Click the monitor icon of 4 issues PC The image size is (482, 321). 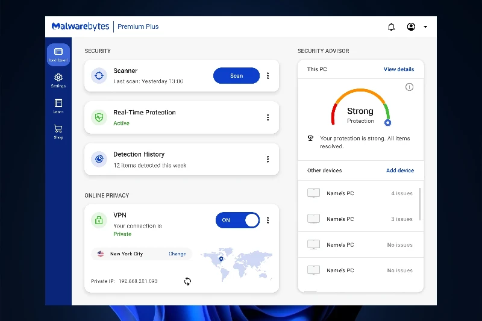tap(313, 193)
